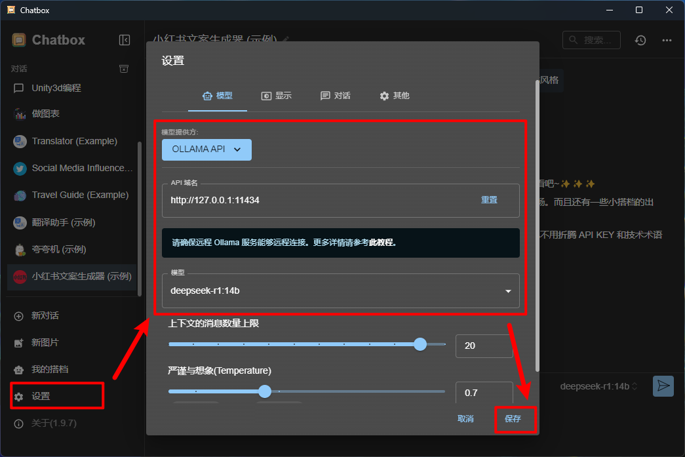Image resolution: width=685 pixels, height=457 pixels.
Task: Collapse the sidebar with the panel icon
Action: (125, 40)
